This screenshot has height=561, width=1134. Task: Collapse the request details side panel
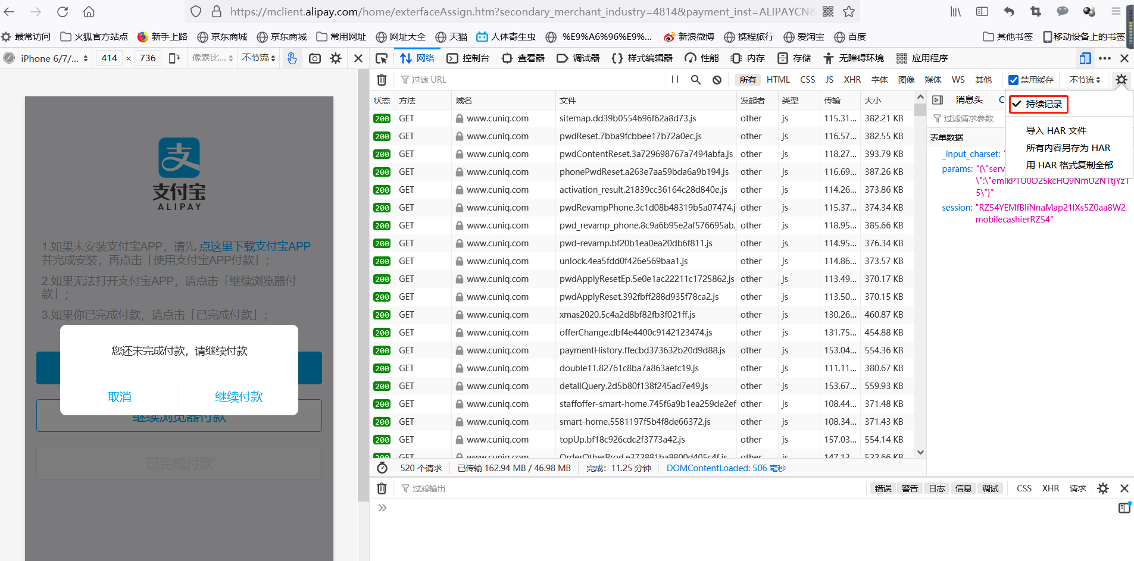[x=938, y=100]
